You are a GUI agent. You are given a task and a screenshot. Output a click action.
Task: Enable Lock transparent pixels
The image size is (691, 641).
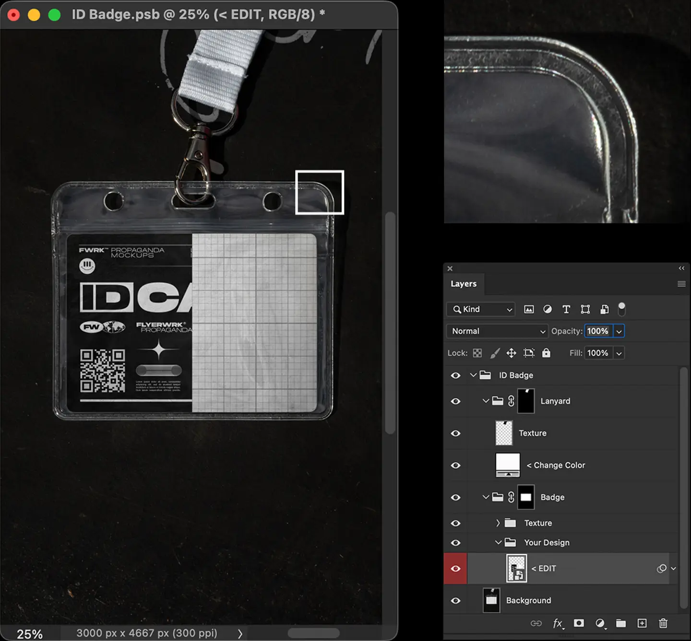pos(477,353)
